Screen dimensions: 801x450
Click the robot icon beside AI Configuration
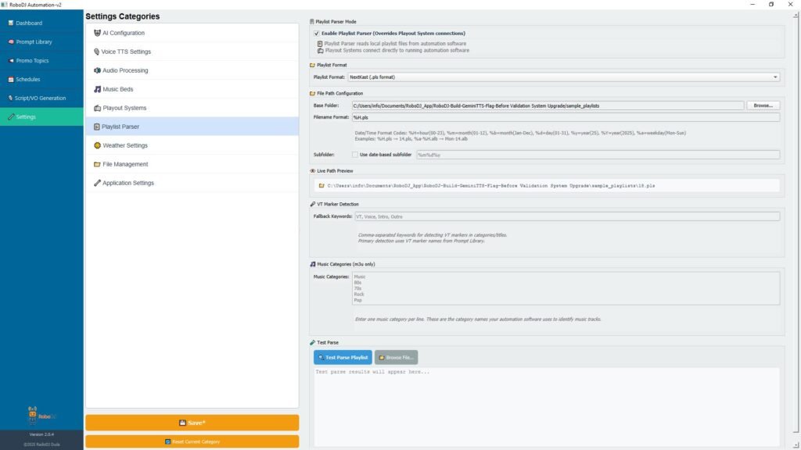tap(96, 33)
